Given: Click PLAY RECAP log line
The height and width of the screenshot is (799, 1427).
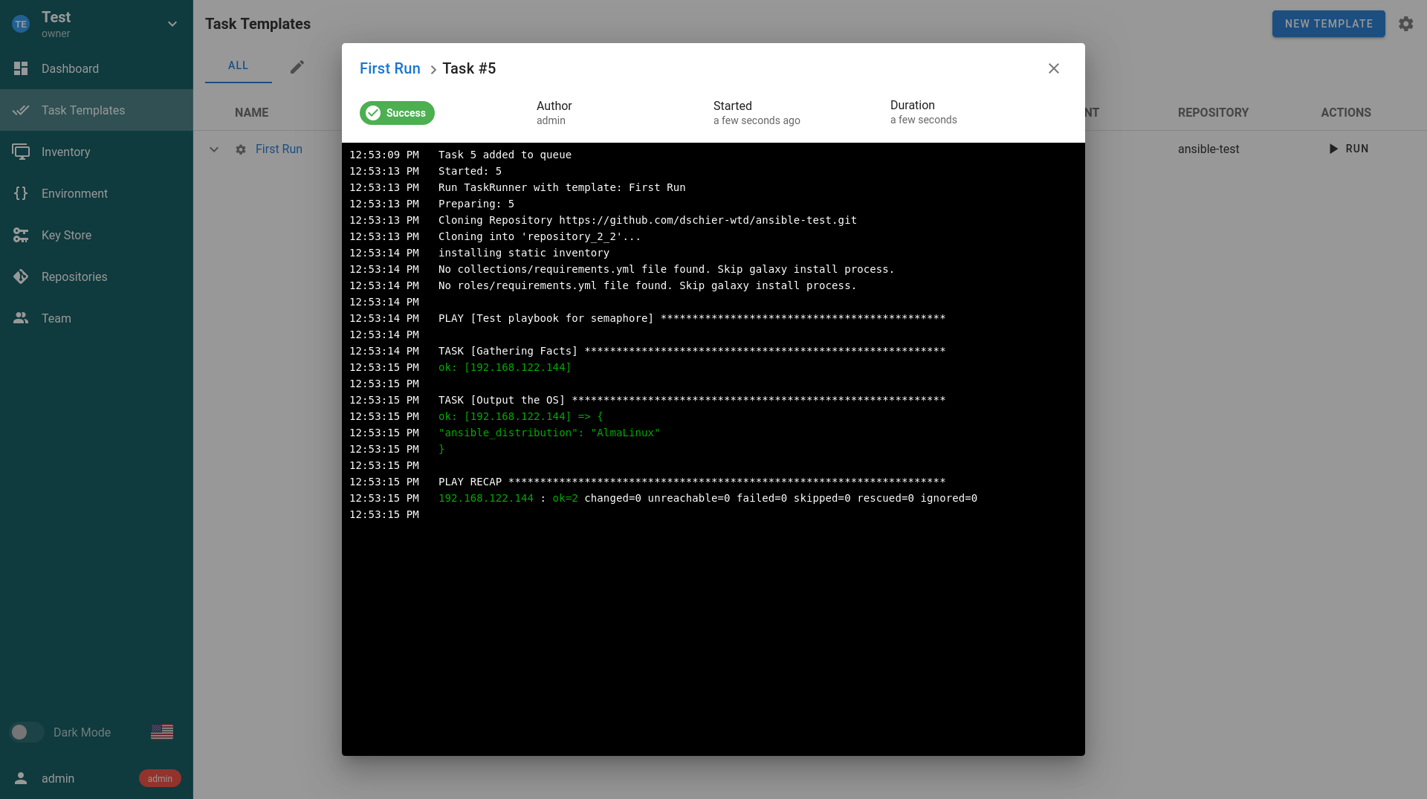Looking at the screenshot, I should click(x=692, y=482).
